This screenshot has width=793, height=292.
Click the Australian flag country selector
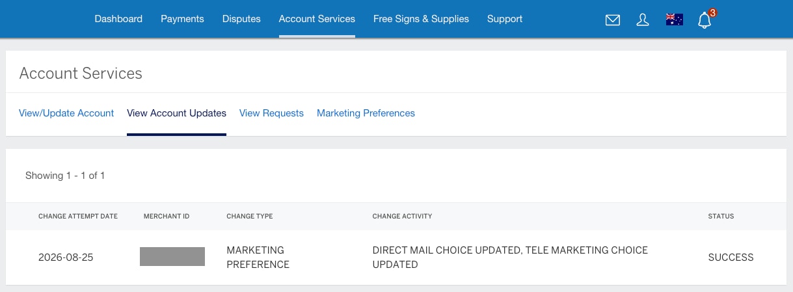point(675,20)
